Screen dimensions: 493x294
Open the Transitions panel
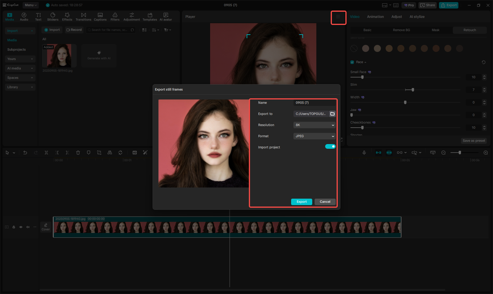click(x=83, y=17)
